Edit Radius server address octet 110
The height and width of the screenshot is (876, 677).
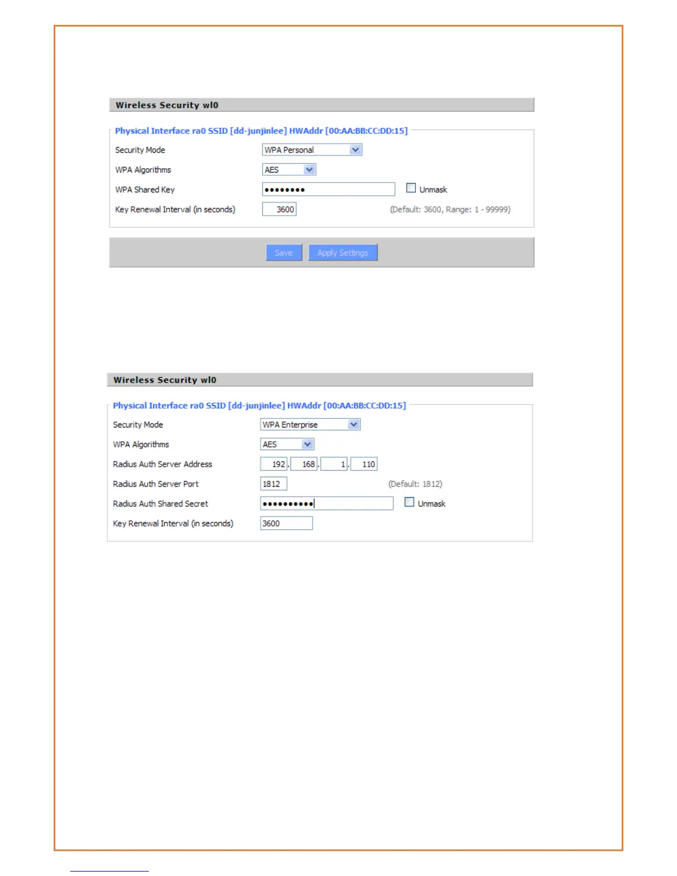(x=364, y=464)
